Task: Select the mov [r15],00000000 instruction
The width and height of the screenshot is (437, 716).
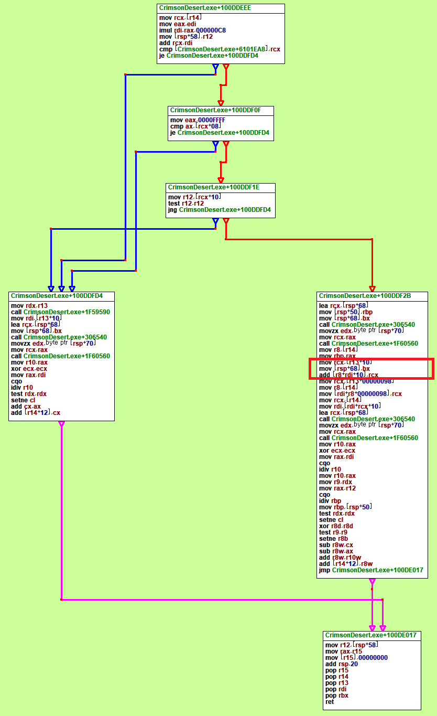Action: coord(356,658)
